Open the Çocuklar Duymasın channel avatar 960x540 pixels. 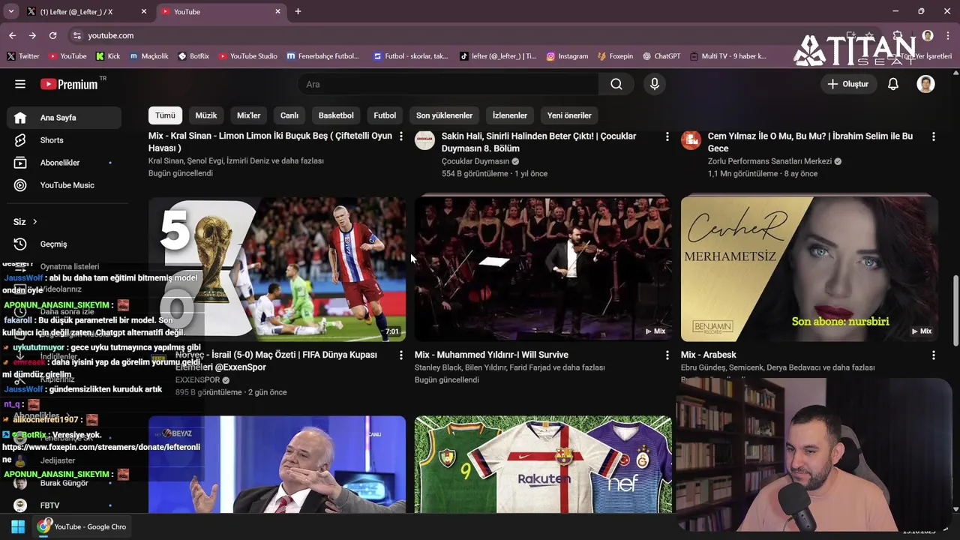(x=424, y=139)
